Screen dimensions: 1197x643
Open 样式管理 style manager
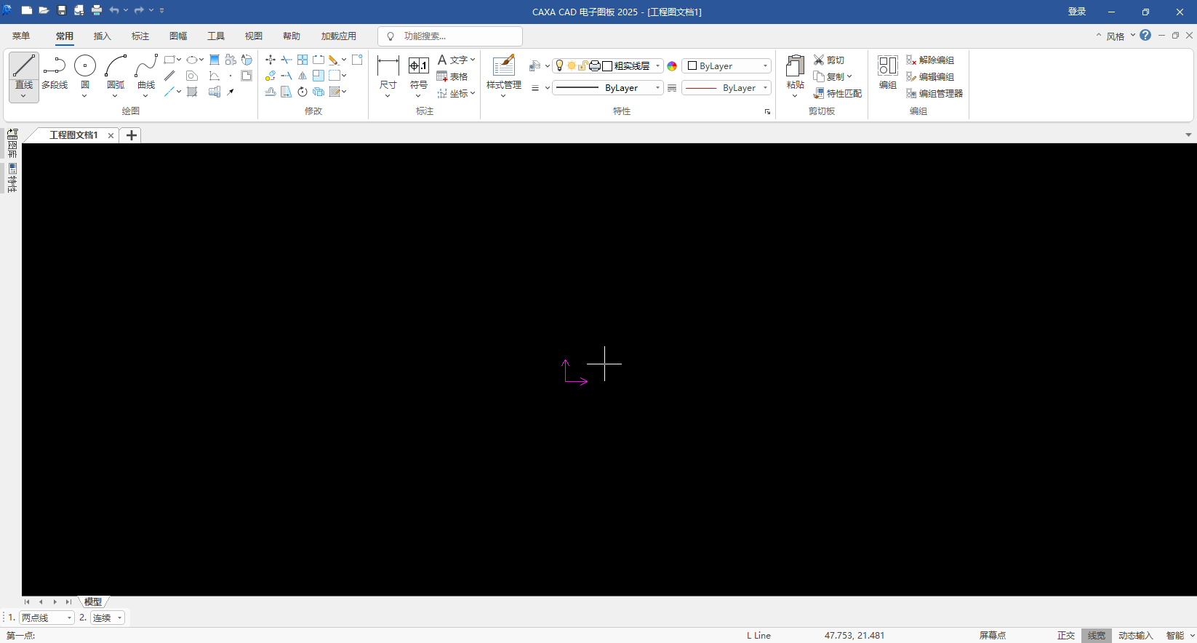pos(503,70)
